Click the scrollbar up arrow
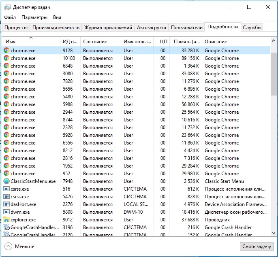This screenshot has width=278, height=257. pos(274,41)
